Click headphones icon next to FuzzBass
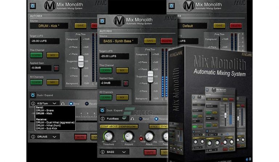This screenshot has height=162, width=279. [x=132, y=119]
